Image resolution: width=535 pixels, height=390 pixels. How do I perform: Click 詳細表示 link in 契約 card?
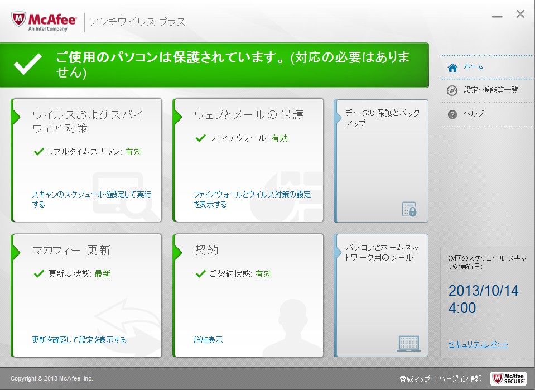[208, 340]
